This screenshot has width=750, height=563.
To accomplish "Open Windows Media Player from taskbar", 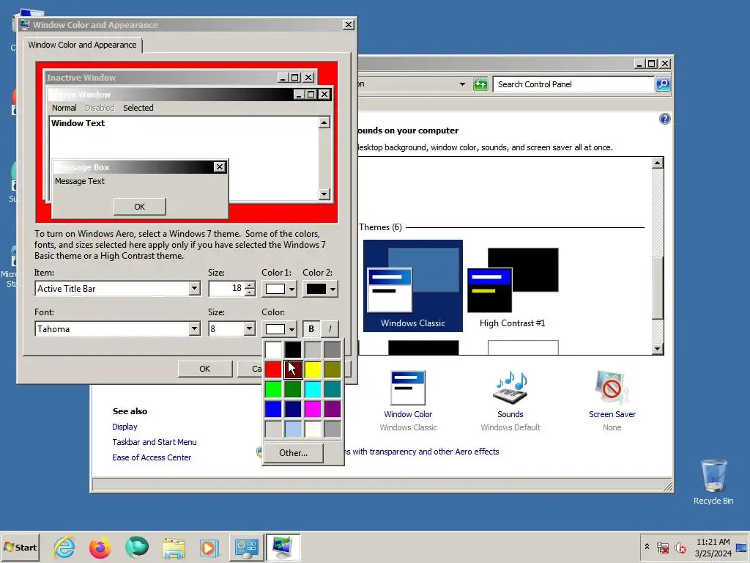I will click(209, 548).
